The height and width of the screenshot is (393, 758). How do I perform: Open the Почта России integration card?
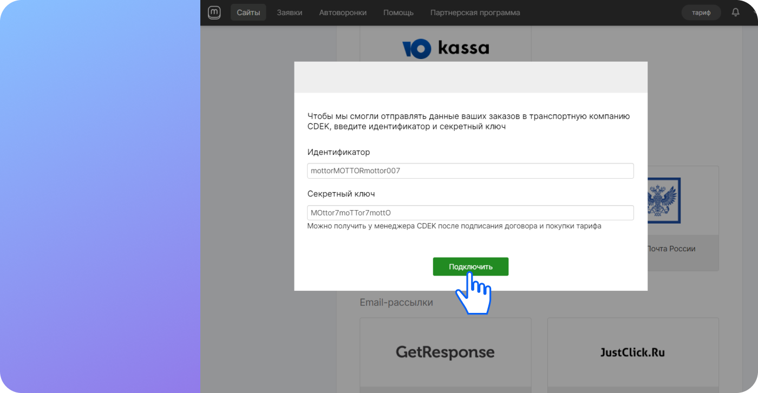coord(683,218)
